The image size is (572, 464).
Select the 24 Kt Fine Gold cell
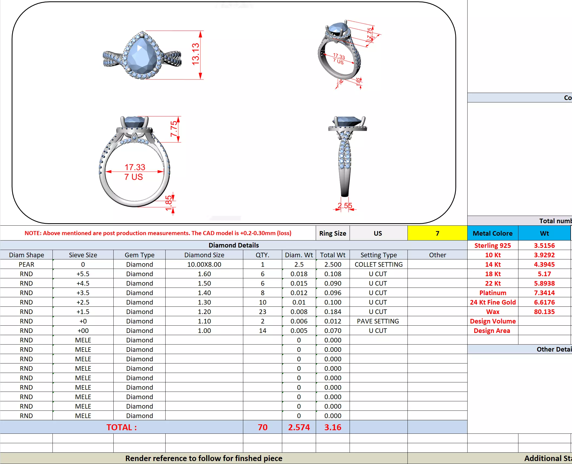(x=492, y=302)
